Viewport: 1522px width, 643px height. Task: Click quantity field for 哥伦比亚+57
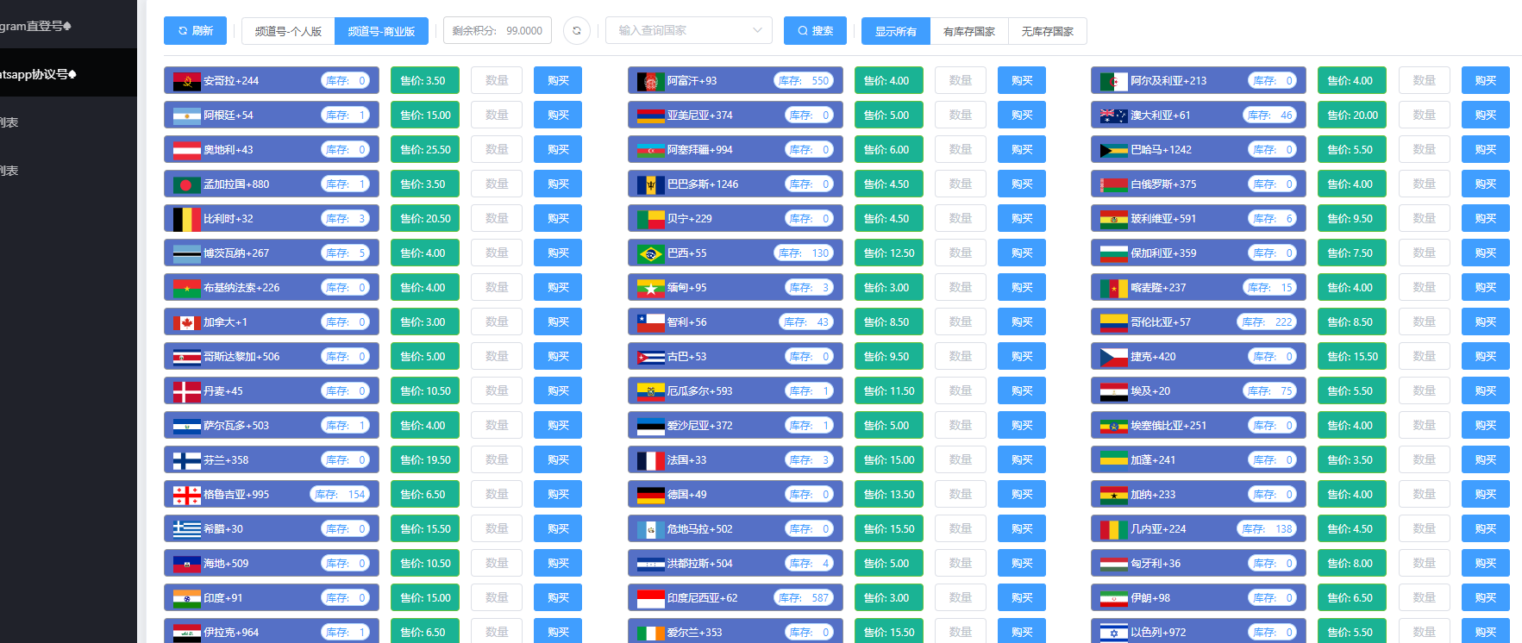point(1424,322)
